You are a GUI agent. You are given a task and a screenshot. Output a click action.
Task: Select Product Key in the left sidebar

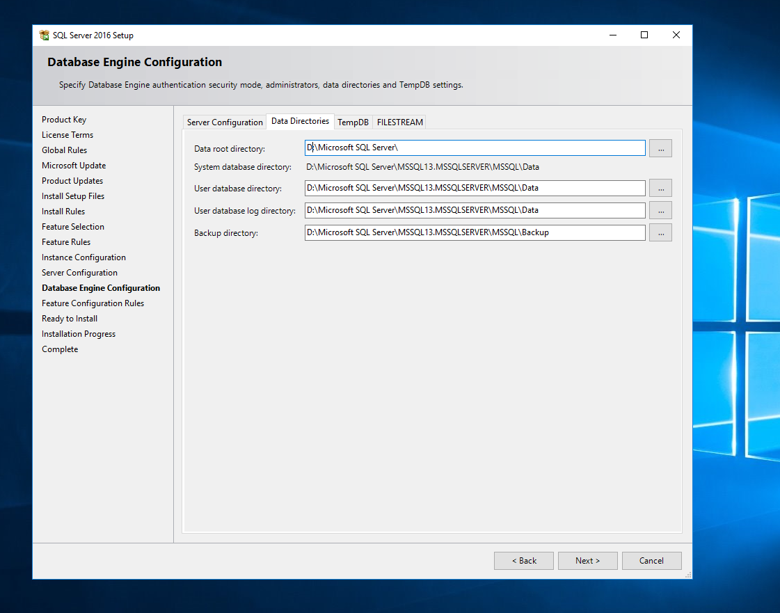(x=64, y=119)
